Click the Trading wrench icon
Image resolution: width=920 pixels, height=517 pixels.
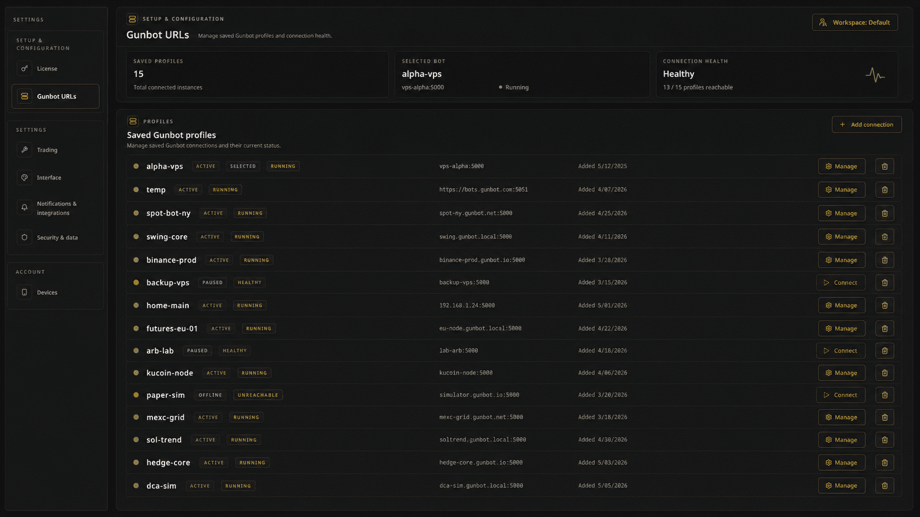point(24,150)
